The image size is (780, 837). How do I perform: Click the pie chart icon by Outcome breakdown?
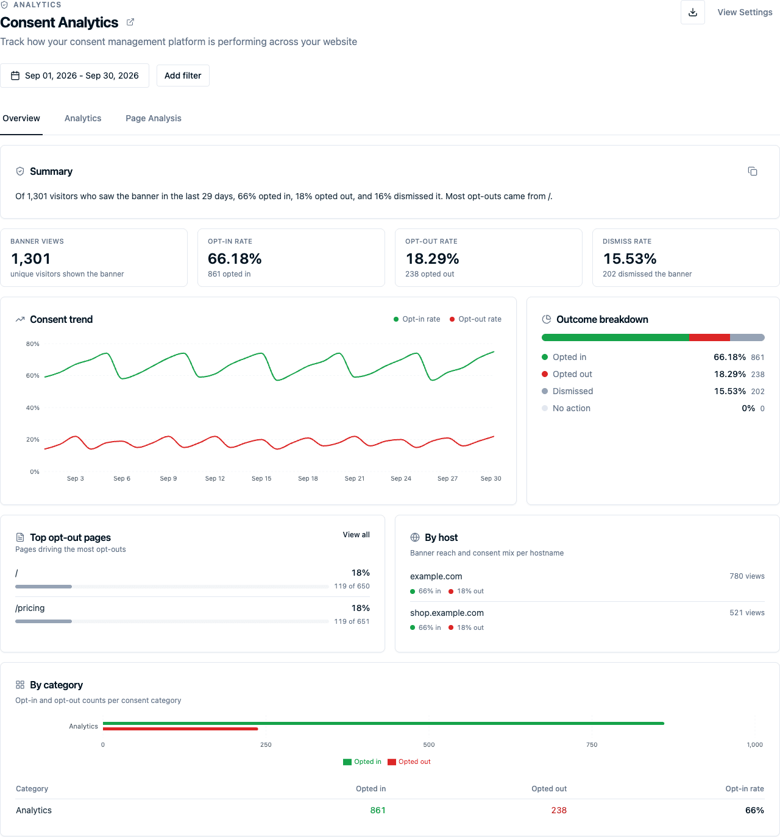click(547, 319)
